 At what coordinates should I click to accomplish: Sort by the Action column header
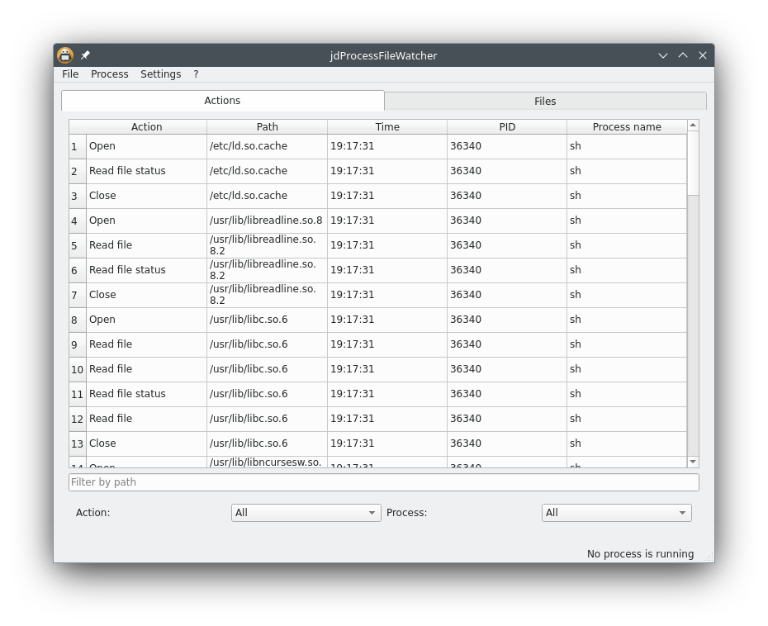point(146,127)
